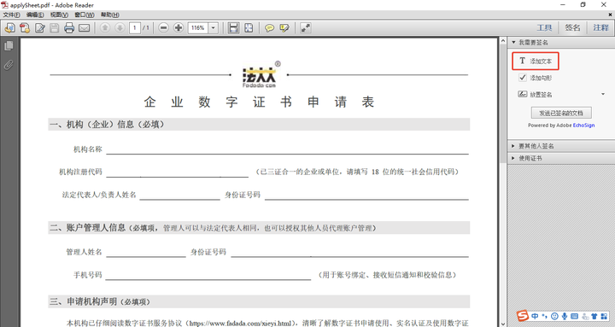Viewport: 615px width, 327px height.
Task: Click the fadada.com xieyi URL in the document
Action: tap(240, 324)
